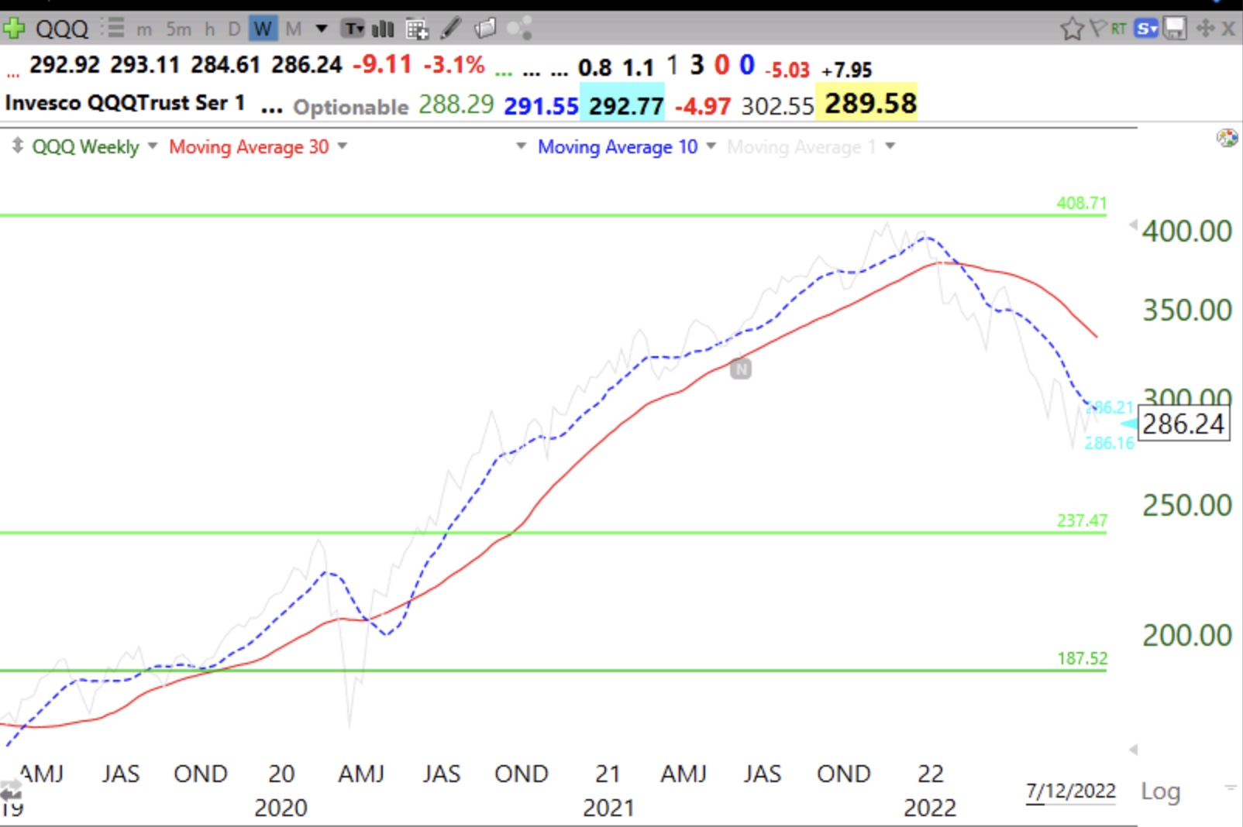
Task: Click the small gray triangle above the Log label
Action: click(x=1134, y=750)
